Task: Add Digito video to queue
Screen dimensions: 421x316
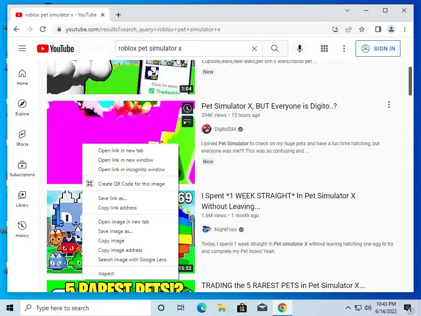Action: click(x=187, y=122)
